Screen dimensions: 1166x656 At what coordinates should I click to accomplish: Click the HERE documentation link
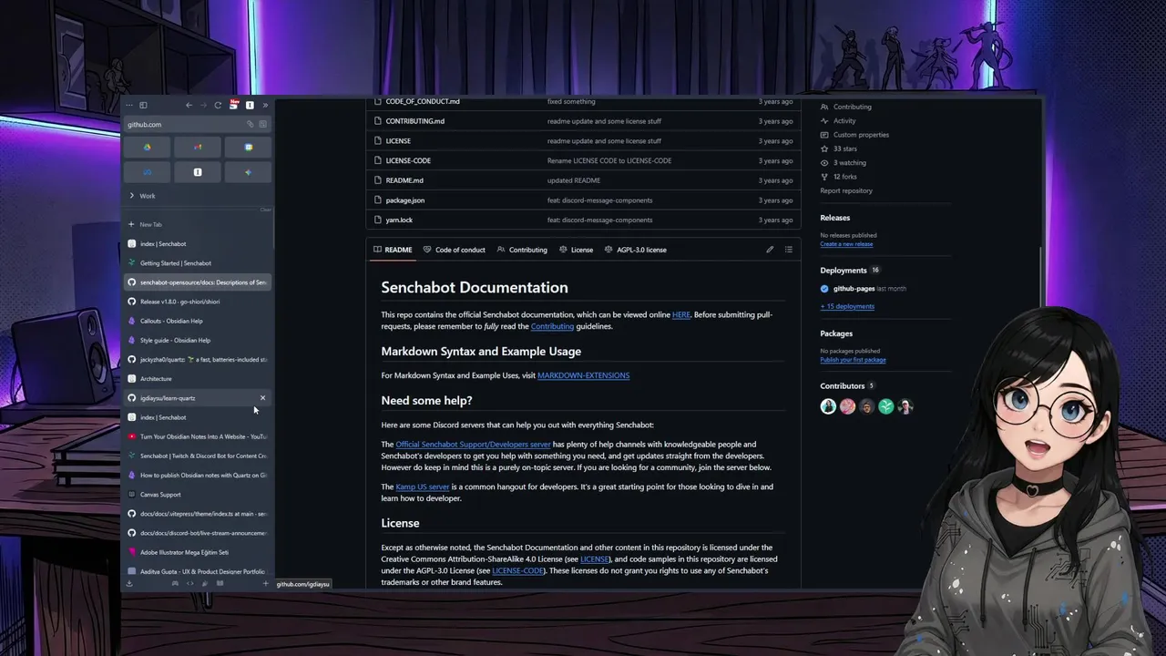tap(681, 314)
